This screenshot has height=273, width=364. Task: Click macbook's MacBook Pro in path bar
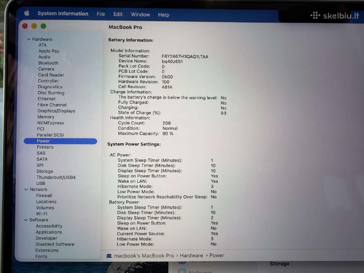144,256
